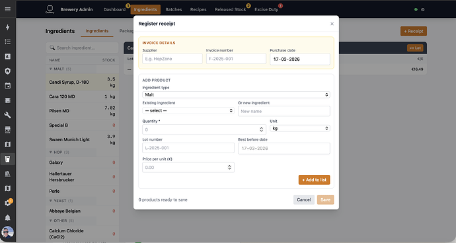Click the Purchase date field
This screenshot has width=456, height=243.
(300, 59)
